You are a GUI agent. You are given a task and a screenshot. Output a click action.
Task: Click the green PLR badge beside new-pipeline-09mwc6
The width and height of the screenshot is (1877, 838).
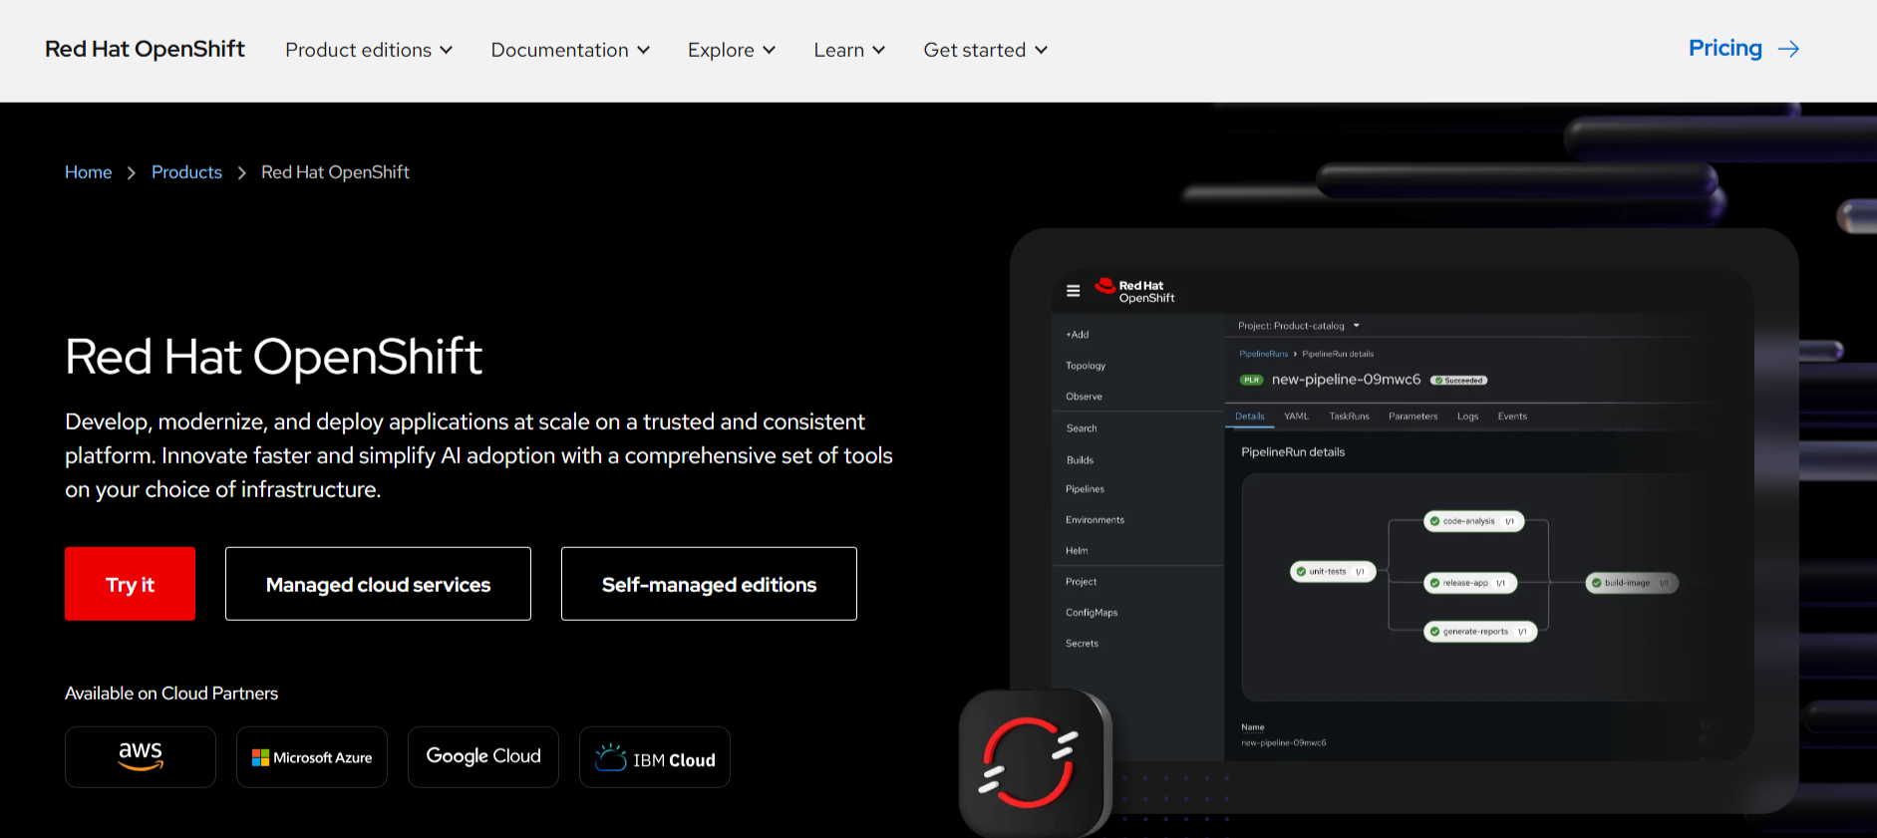point(1251,380)
